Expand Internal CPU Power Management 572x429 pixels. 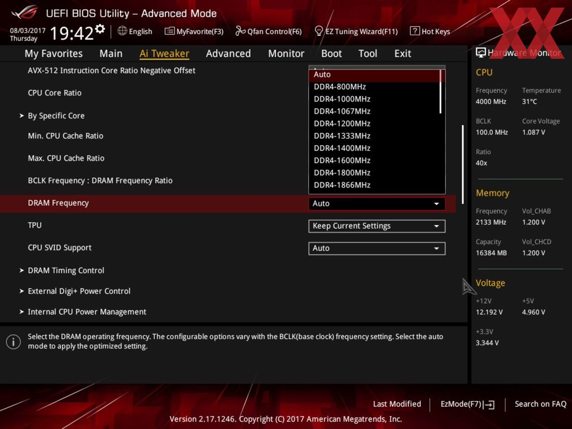(x=87, y=312)
